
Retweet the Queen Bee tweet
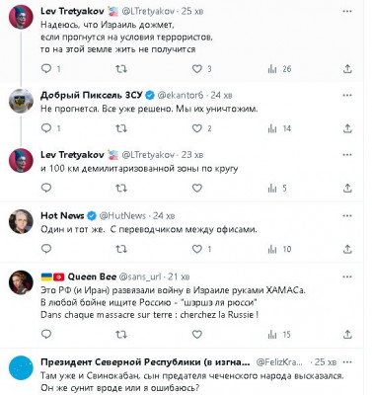click(x=121, y=335)
